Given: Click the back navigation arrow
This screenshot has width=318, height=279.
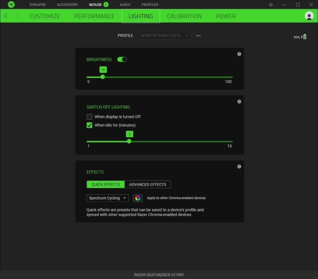Looking at the screenshot, I should pos(6,16).
